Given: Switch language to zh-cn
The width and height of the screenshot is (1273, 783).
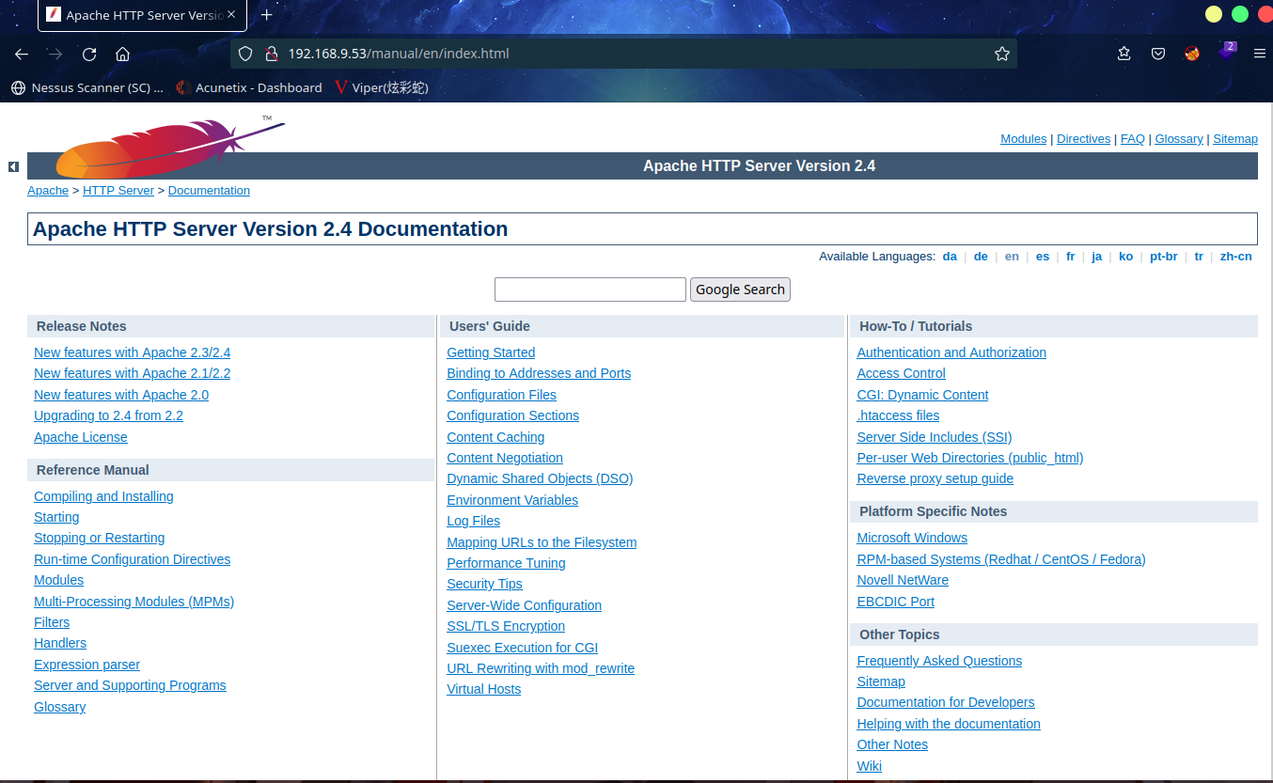Looking at the screenshot, I should tap(1235, 256).
